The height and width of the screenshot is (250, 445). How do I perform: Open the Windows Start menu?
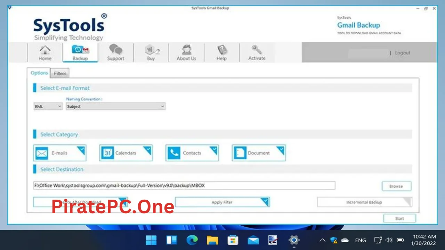point(151,240)
